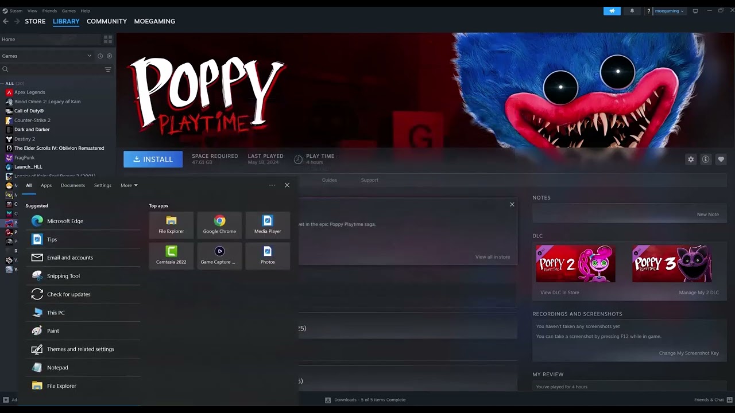Open the View menu
The image size is (735, 413).
pos(32,11)
